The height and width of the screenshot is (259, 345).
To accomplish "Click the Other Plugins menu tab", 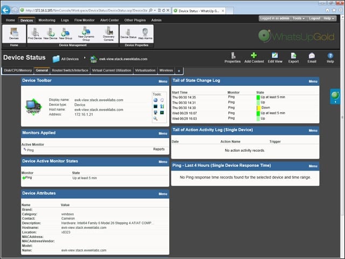I will click(135, 20).
